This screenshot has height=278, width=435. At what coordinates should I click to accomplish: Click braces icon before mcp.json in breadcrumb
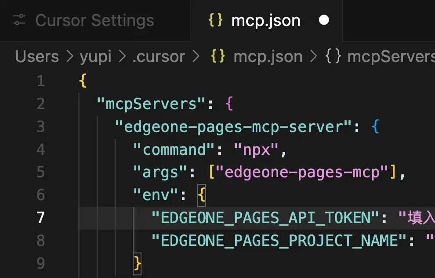[x=218, y=57]
